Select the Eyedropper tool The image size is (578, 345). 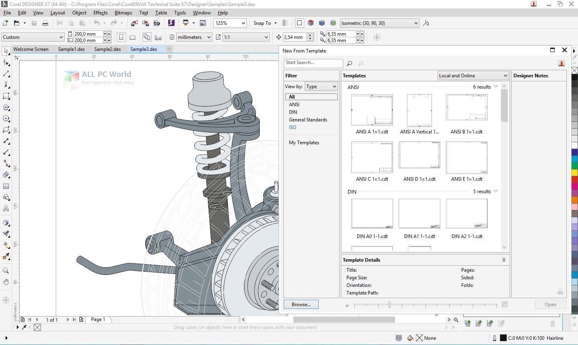coord(6,256)
